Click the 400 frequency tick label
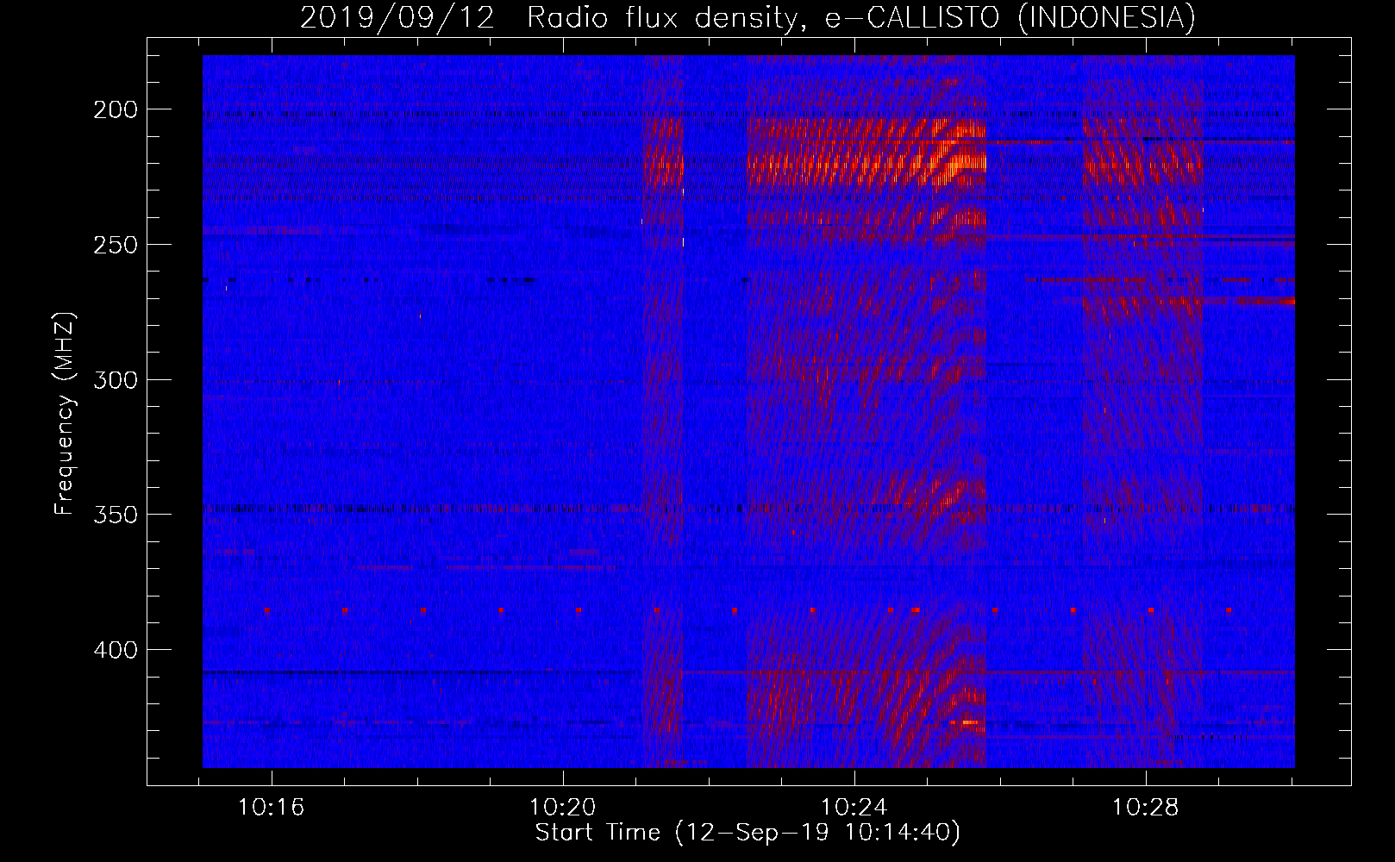1395x862 pixels. pos(116,650)
